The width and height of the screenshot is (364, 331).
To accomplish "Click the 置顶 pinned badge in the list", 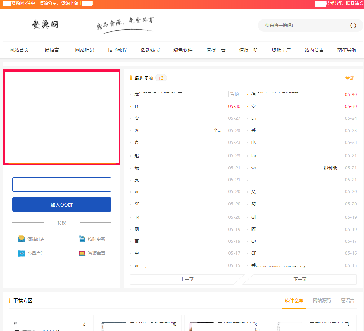I will 234,94.
